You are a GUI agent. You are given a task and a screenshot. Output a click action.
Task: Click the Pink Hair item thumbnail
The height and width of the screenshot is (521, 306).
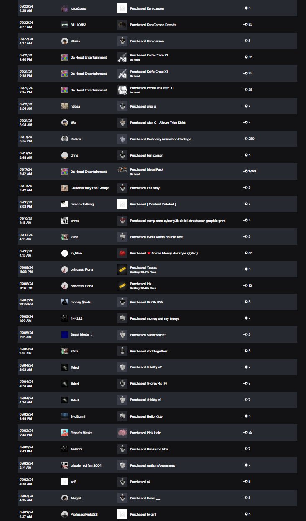122,433
